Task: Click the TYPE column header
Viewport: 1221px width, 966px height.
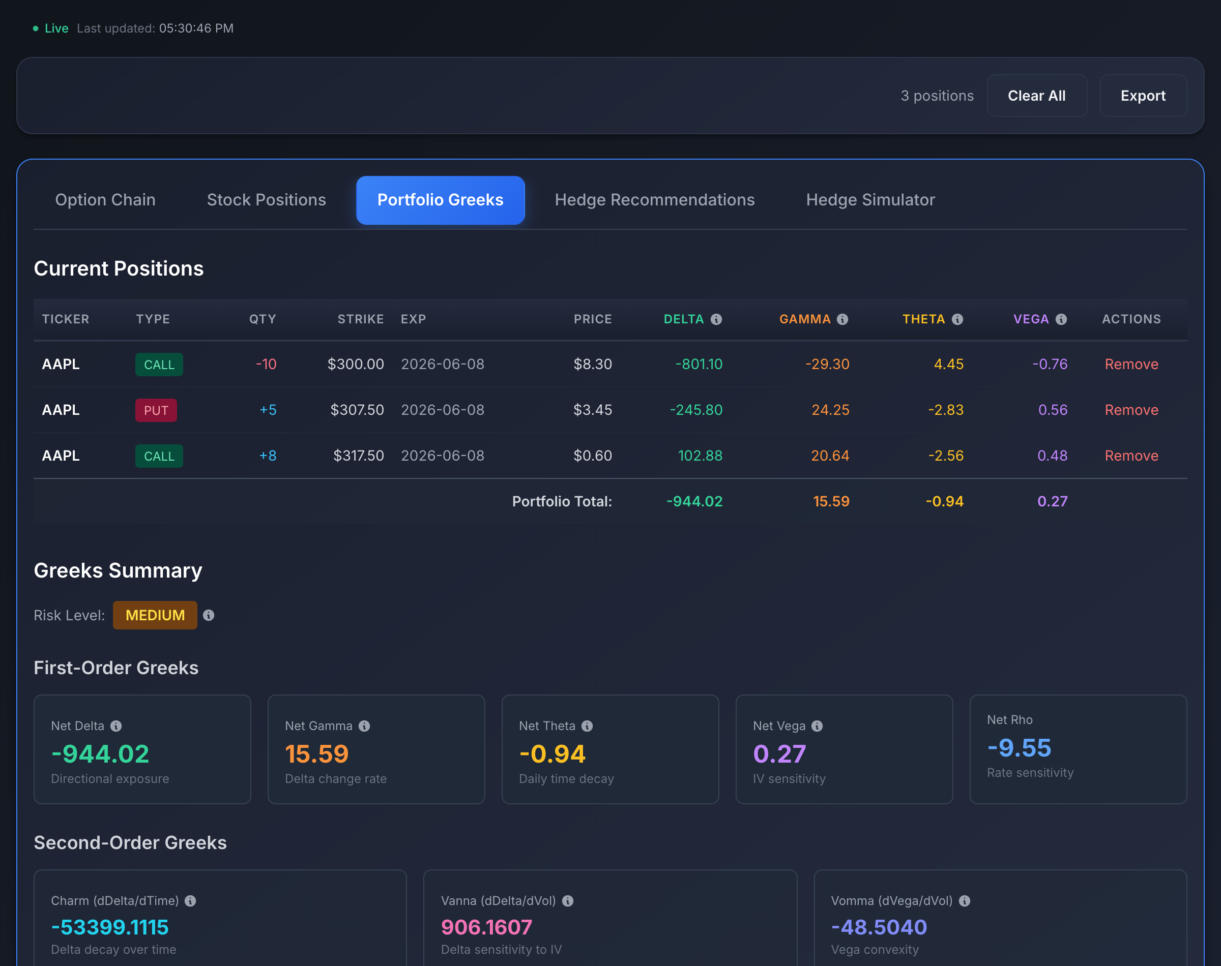Action: pyautogui.click(x=153, y=319)
